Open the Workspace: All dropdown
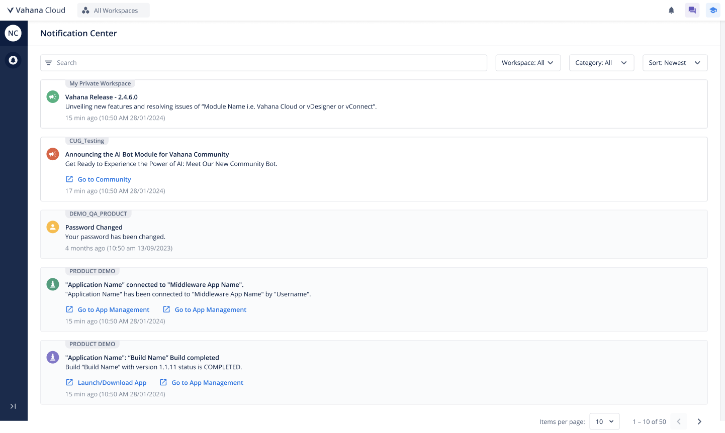This screenshot has width=725, height=433. 527,63
